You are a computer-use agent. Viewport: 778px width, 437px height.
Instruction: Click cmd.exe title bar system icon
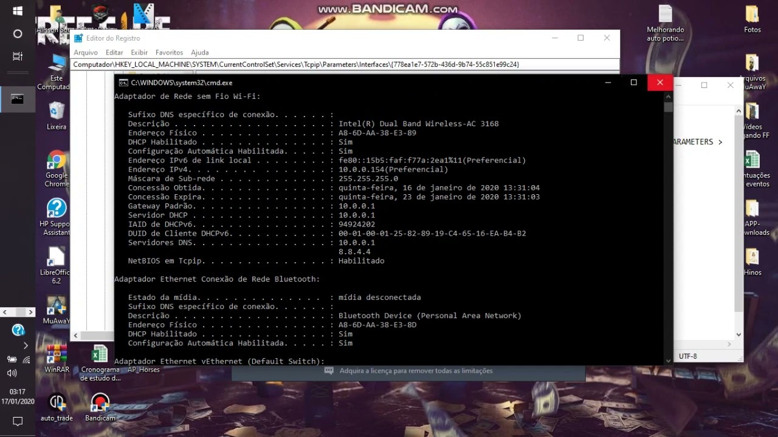point(123,83)
